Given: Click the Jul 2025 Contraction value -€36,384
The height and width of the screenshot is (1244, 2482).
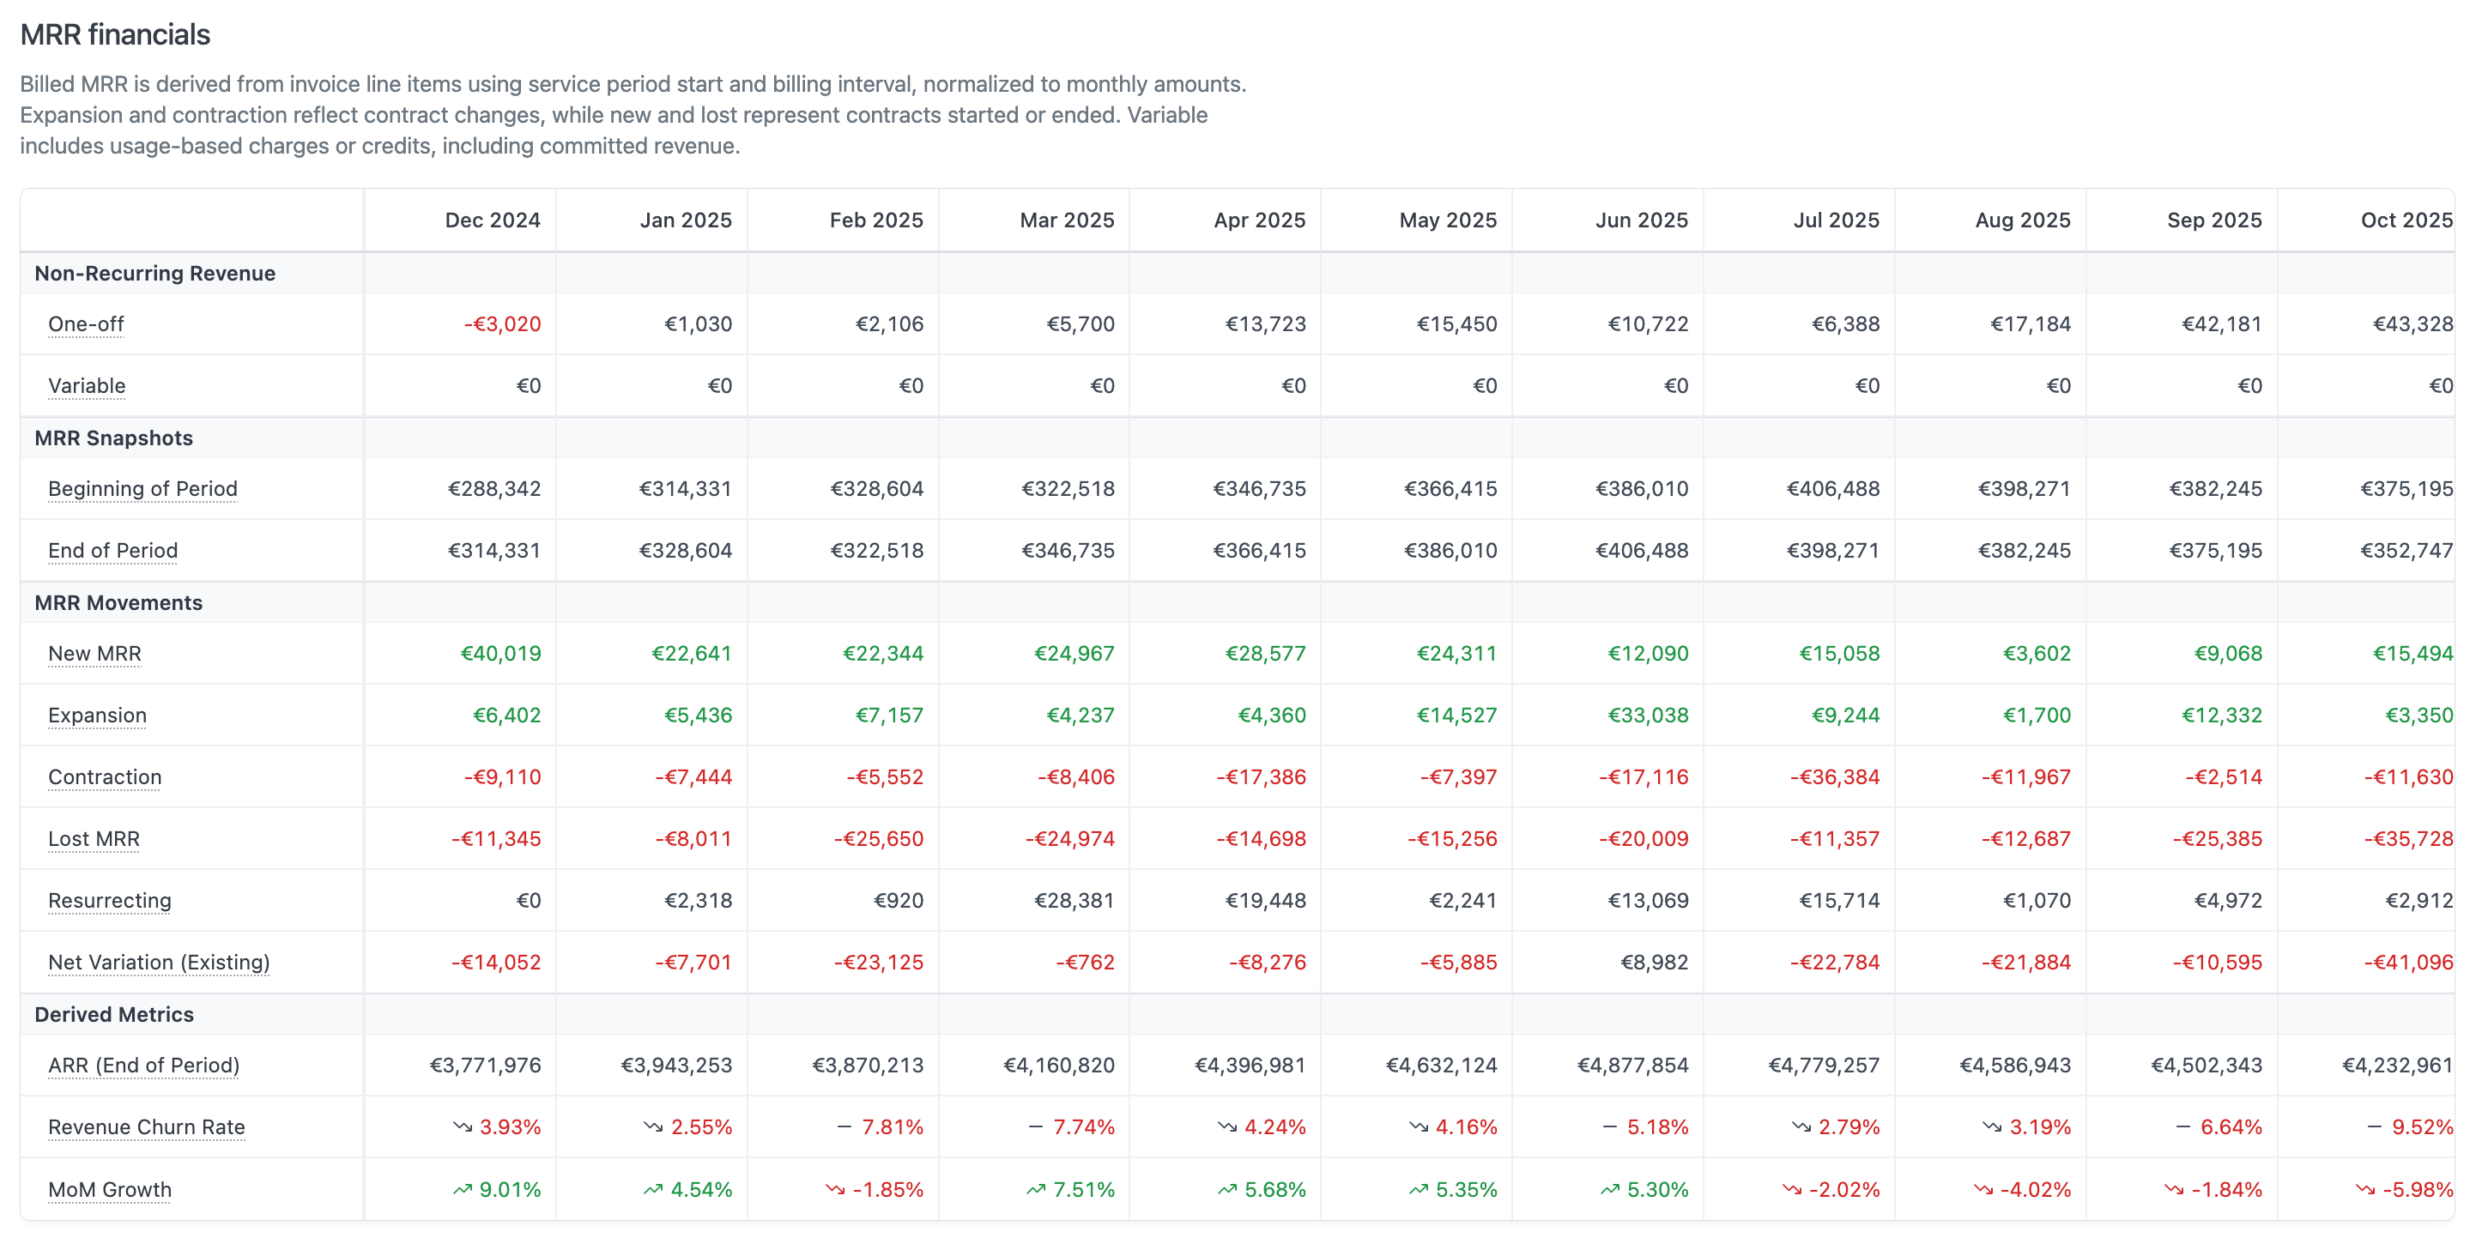Looking at the screenshot, I should click(x=1835, y=777).
